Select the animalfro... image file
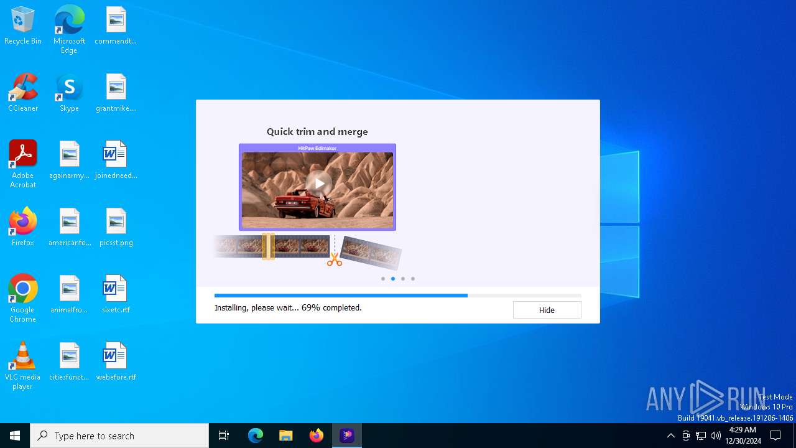 (x=69, y=294)
